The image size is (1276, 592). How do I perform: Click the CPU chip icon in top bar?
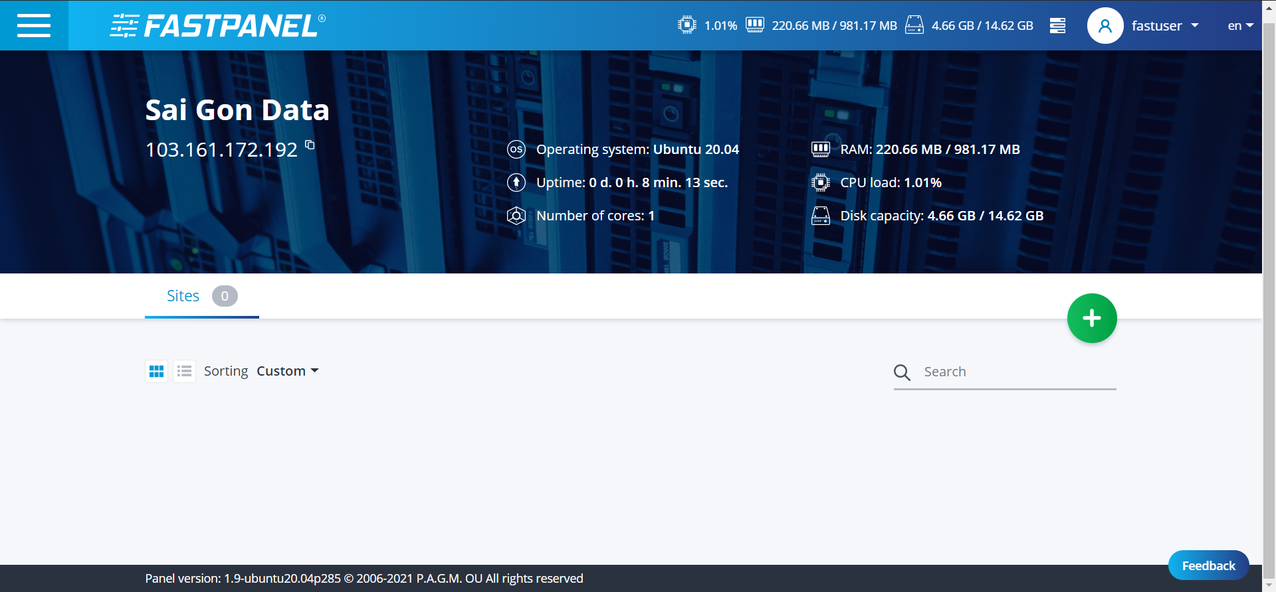(687, 25)
